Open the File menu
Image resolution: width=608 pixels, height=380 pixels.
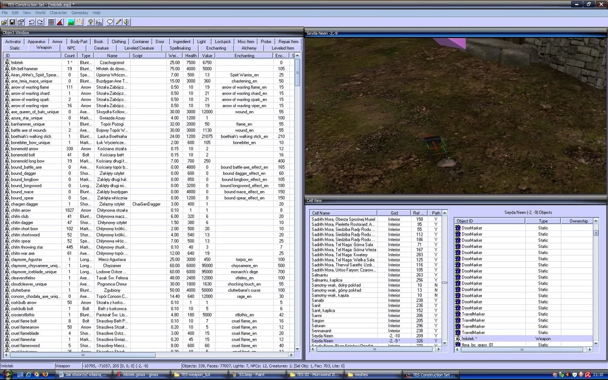[x=5, y=13]
